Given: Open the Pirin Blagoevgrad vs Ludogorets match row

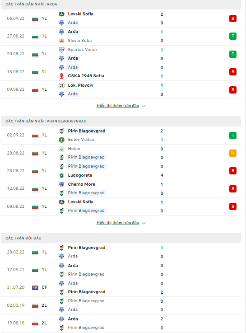Looking at the screenshot, I should coord(121,171).
